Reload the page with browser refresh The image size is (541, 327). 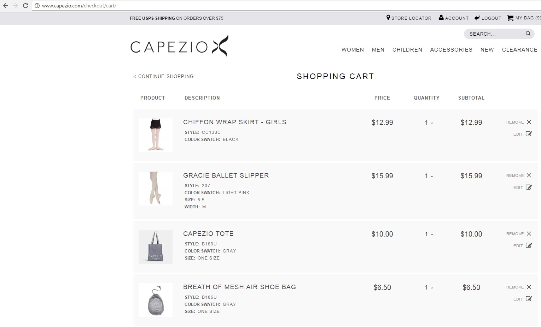(25, 6)
